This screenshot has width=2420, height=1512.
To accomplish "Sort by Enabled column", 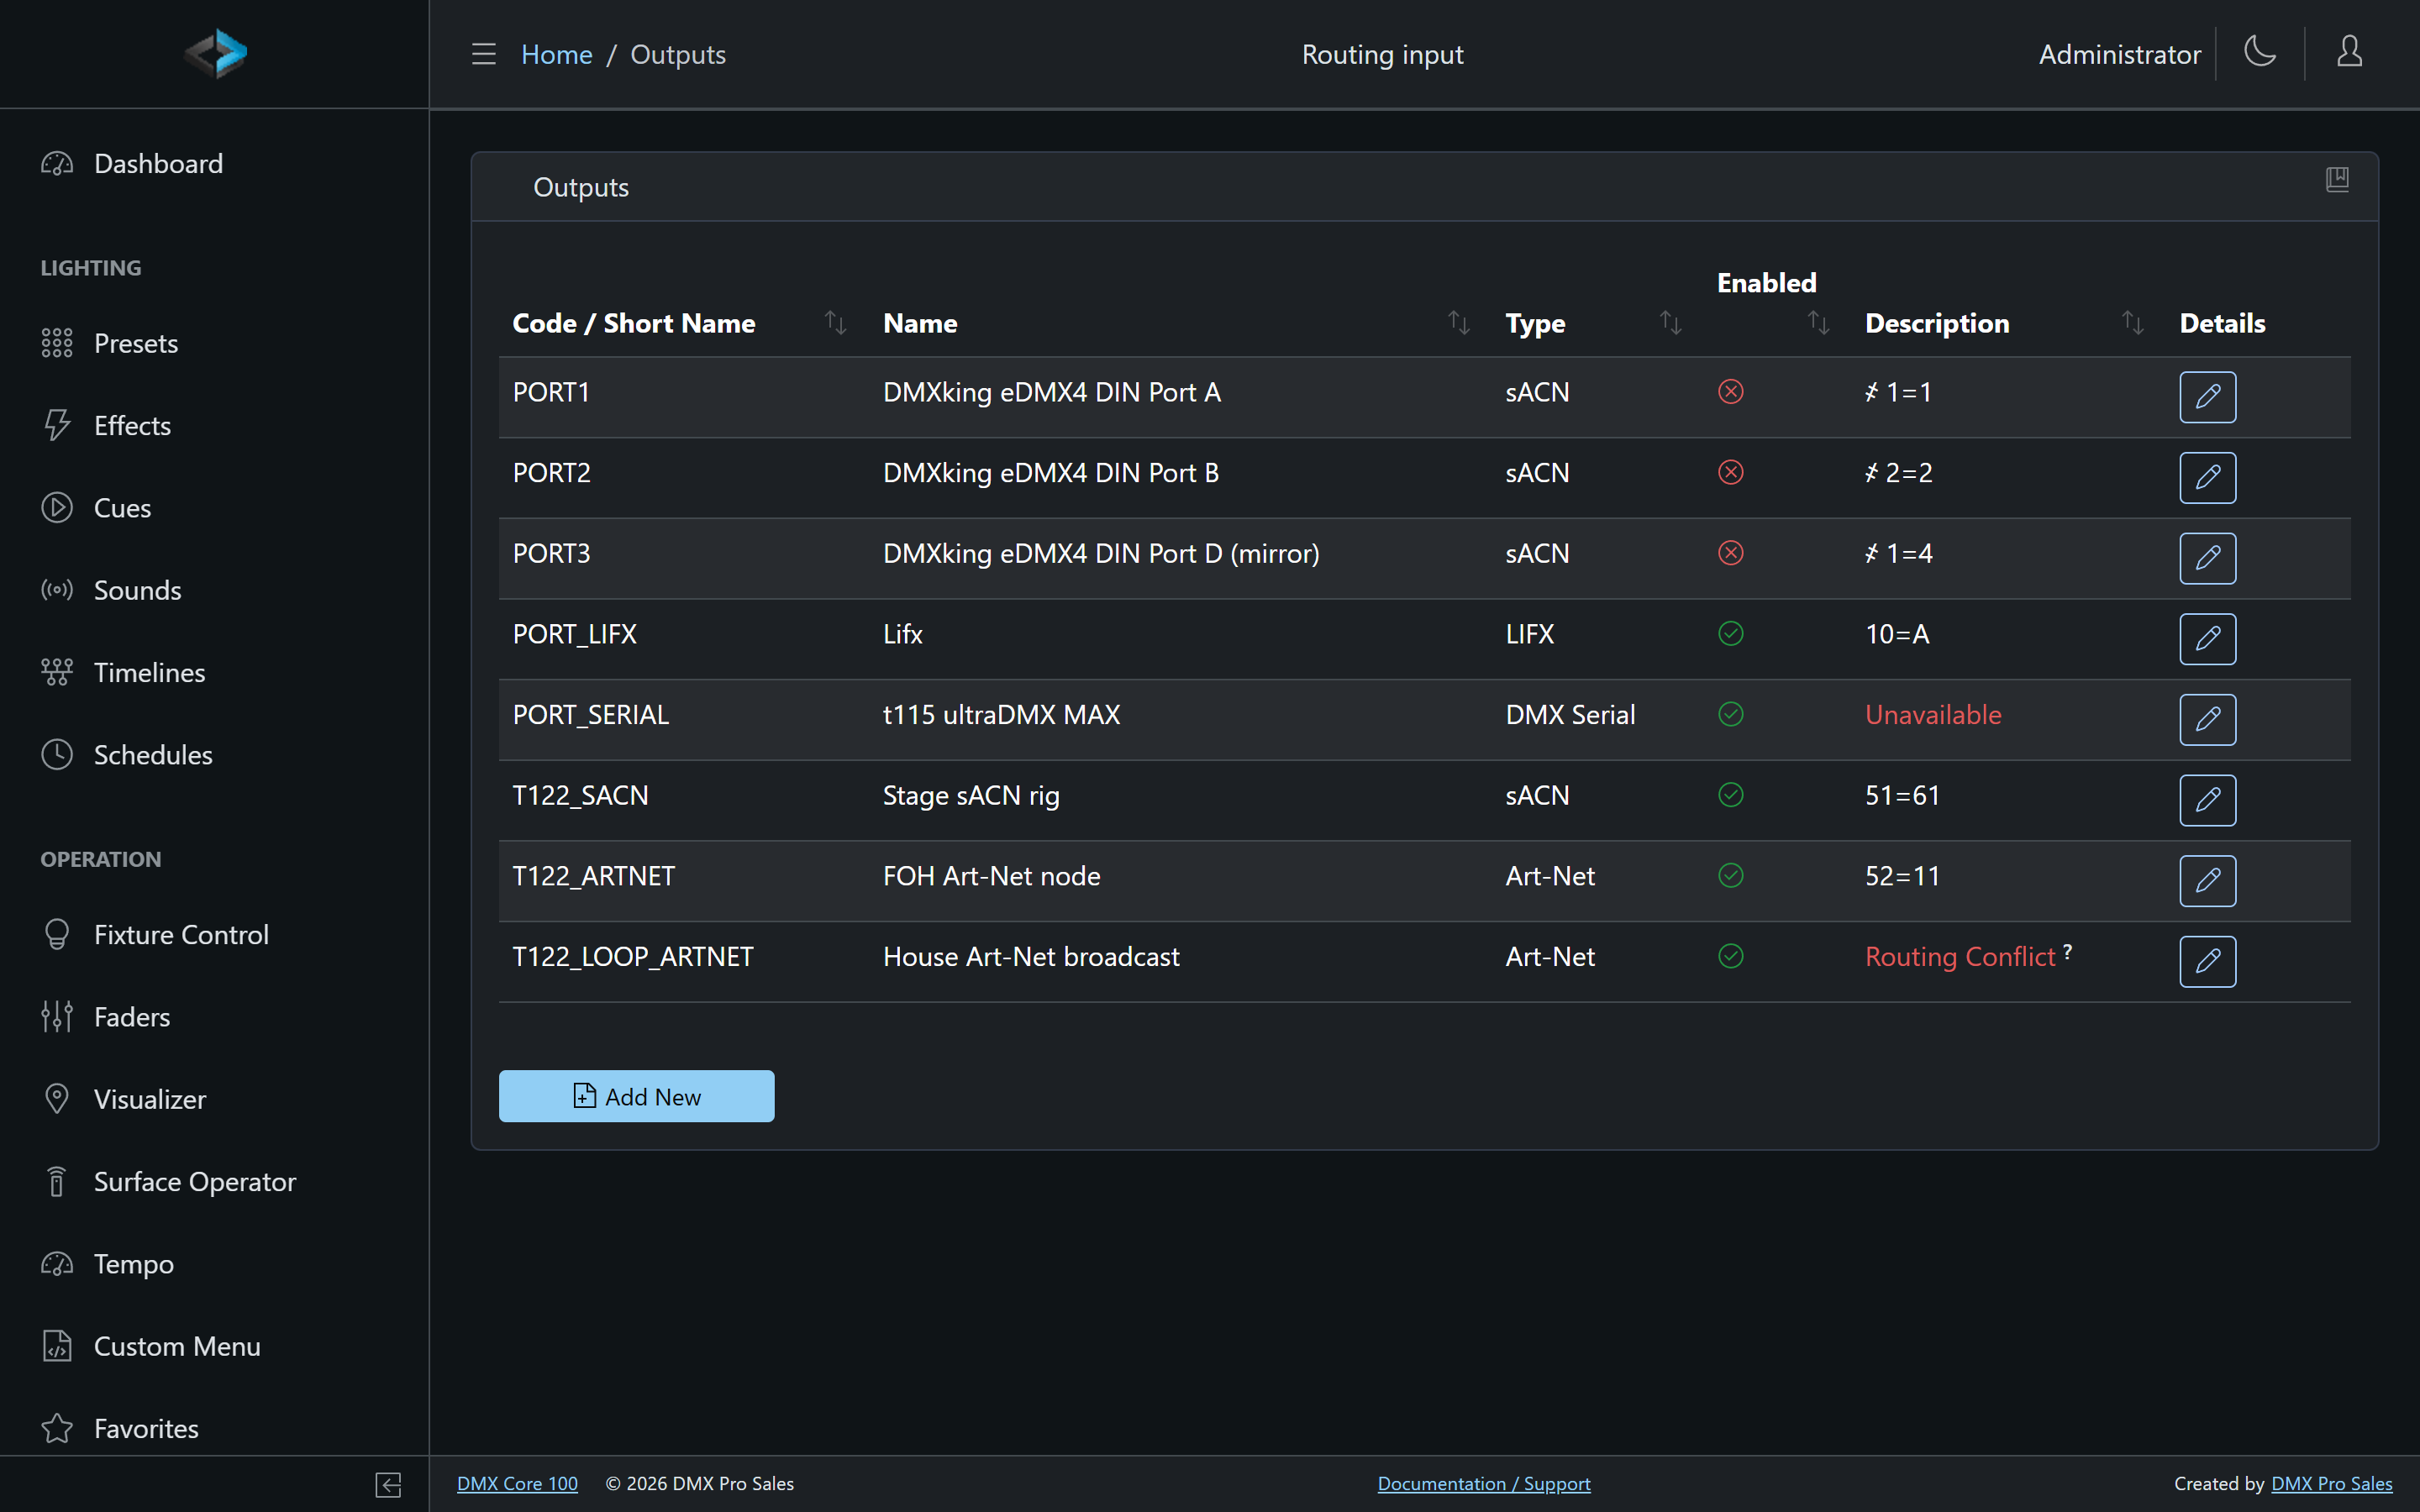I will pos(1819,323).
